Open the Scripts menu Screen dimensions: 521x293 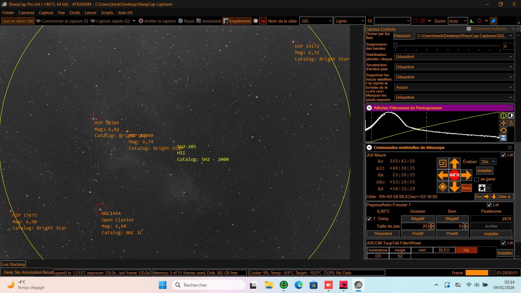coord(107,13)
